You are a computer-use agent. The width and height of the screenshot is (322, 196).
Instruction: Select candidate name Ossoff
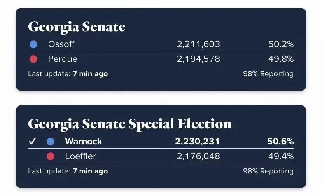(61, 44)
